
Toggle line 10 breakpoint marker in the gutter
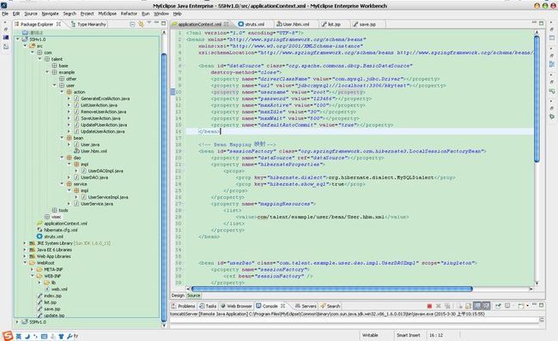(173, 92)
